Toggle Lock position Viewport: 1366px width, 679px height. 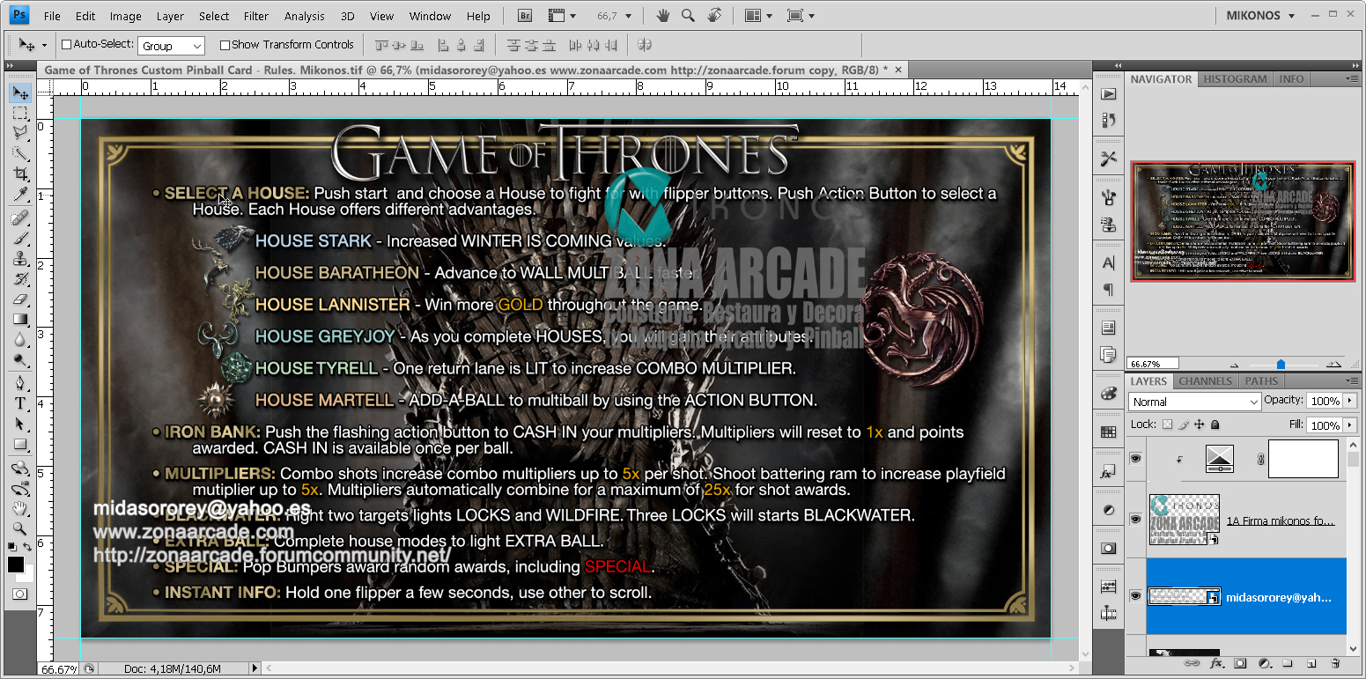1200,424
